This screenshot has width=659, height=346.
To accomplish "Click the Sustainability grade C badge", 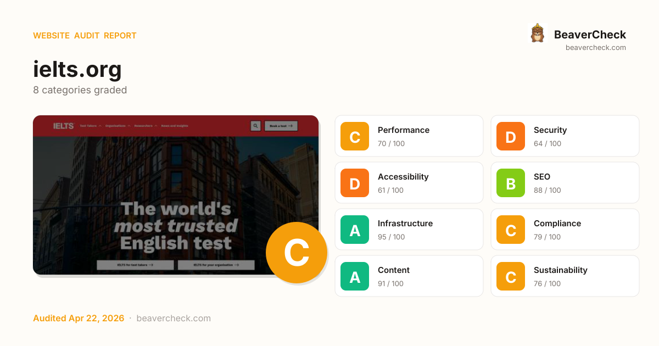I will tap(511, 276).
